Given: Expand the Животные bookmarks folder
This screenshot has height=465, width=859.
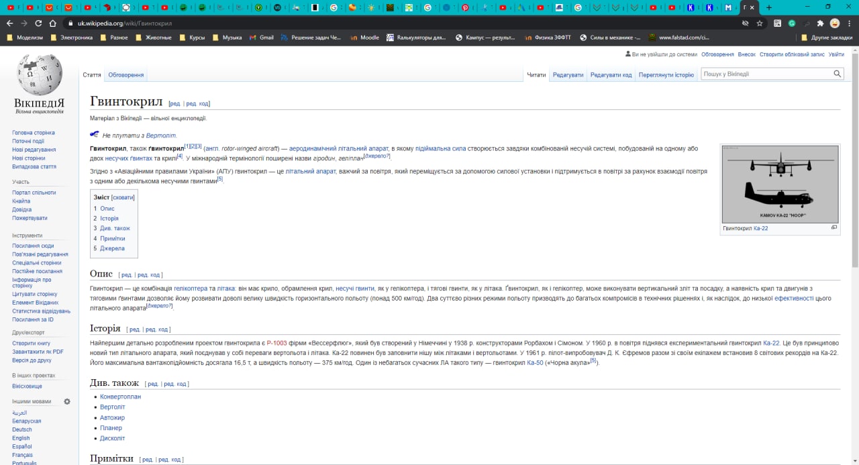Looking at the screenshot, I should 154,38.
